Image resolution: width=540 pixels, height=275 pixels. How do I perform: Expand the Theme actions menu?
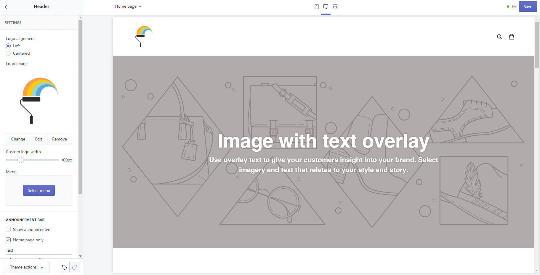(x=26, y=267)
